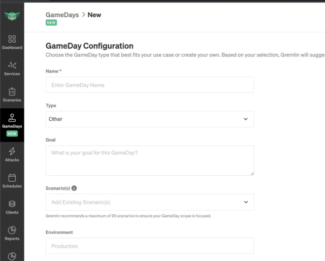Click the GameDay Configuration heading
This screenshot has height=261, width=325.
(89, 46)
